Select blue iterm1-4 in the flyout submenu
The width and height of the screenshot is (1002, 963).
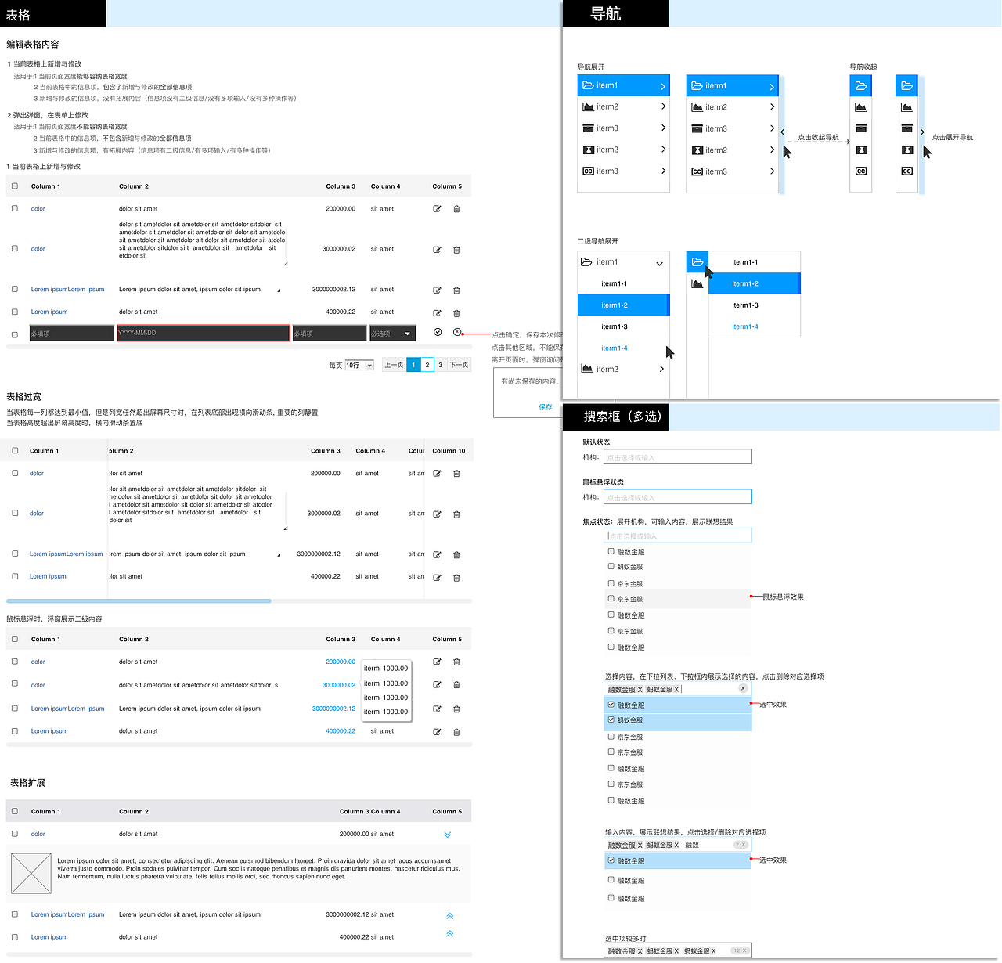coord(745,326)
